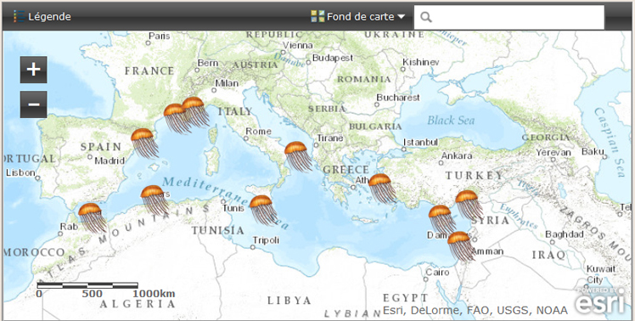635x321 pixels.
Task: Click the jellyfish marker on the French Riviera near Italy
Action: [195, 112]
